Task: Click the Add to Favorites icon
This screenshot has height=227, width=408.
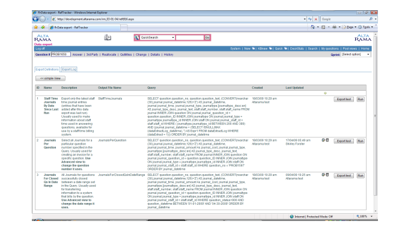Action: click(x=43, y=27)
